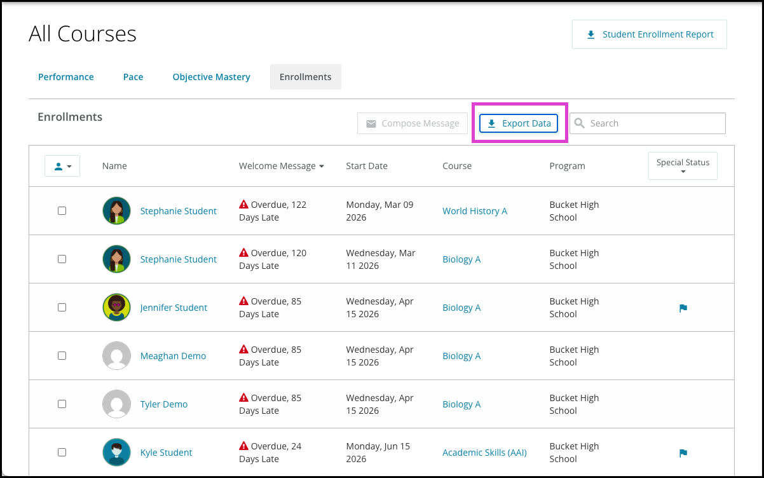Click the special status flag for Jennifer Student
The width and height of the screenshot is (764, 478).
tap(683, 308)
